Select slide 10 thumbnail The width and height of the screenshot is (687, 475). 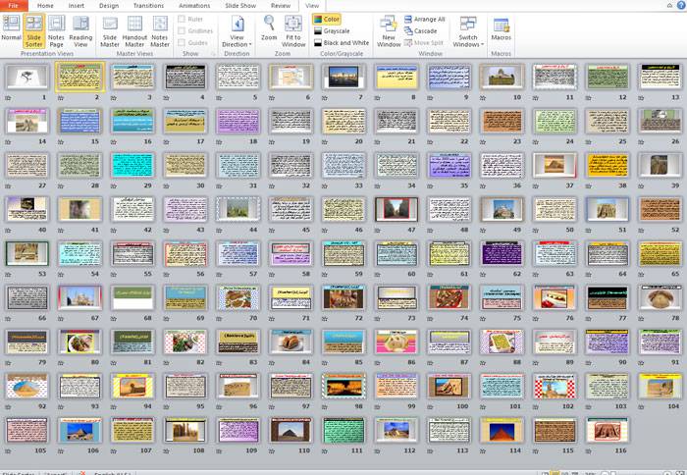(502, 77)
